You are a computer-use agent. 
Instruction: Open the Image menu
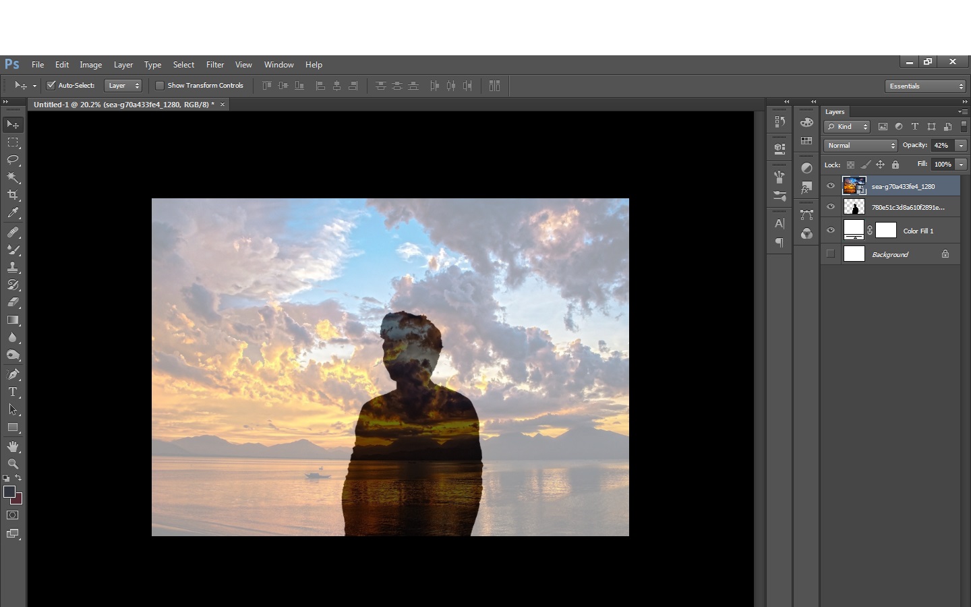point(90,65)
